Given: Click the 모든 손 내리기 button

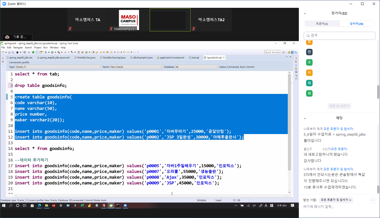Looking at the screenshot, I should [x=339, y=106].
